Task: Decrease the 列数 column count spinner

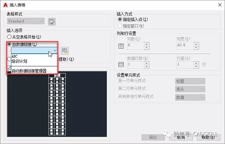Action: (x=147, y=48)
